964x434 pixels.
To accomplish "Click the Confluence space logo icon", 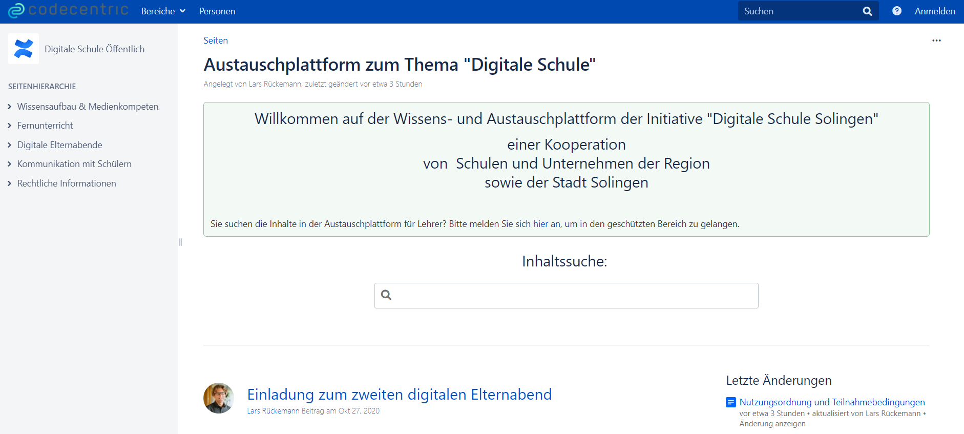I will [x=24, y=49].
